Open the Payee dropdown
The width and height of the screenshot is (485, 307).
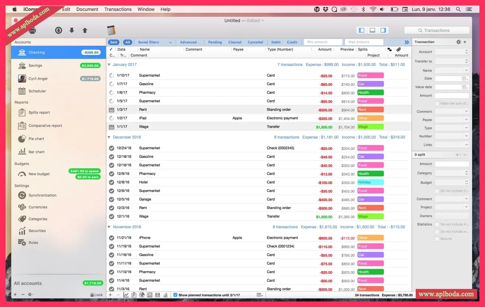(x=452, y=120)
